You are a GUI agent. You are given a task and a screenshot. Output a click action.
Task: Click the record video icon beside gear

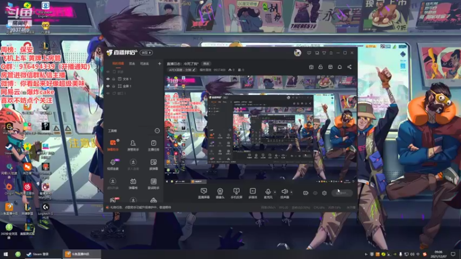[306, 193]
